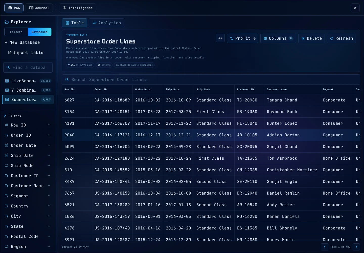Click Import table

tap(26, 53)
